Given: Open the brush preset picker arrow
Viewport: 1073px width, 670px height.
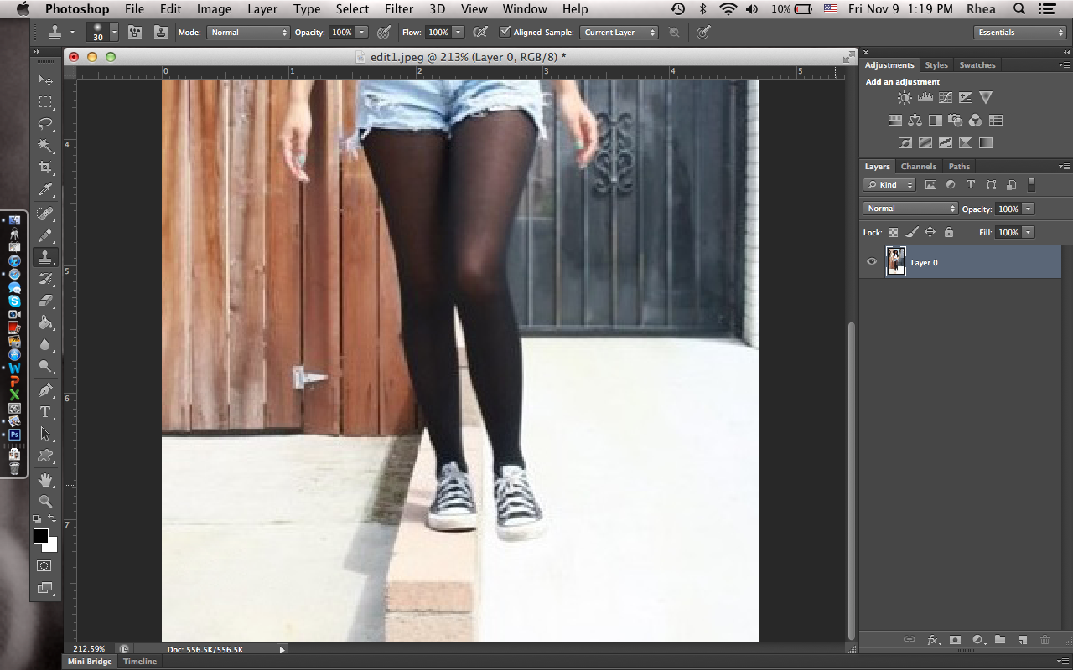Looking at the screenshot, I should click(114, 33).
